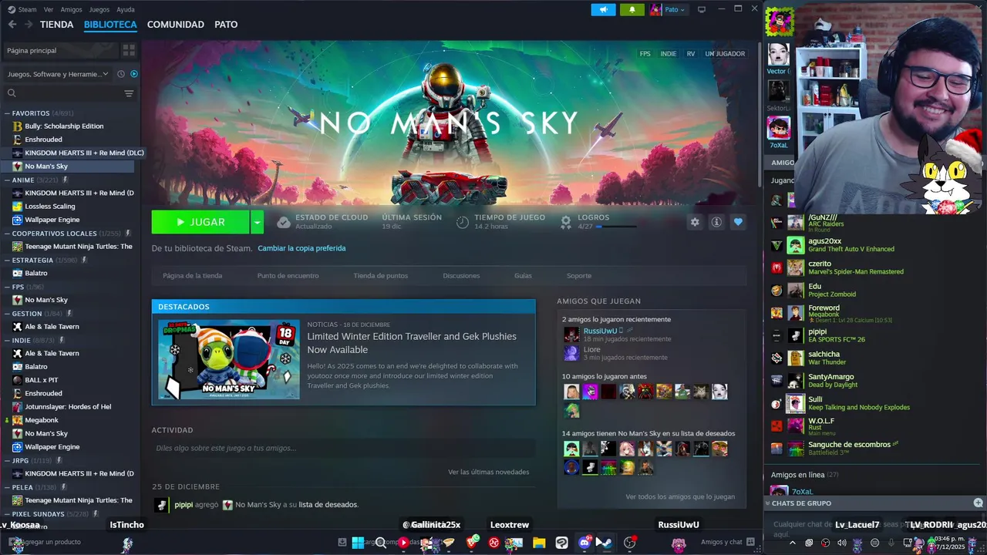The height and width of the screenshot is (555, 987).
Task: Open the Tienda tab
Action: (56, 25)
